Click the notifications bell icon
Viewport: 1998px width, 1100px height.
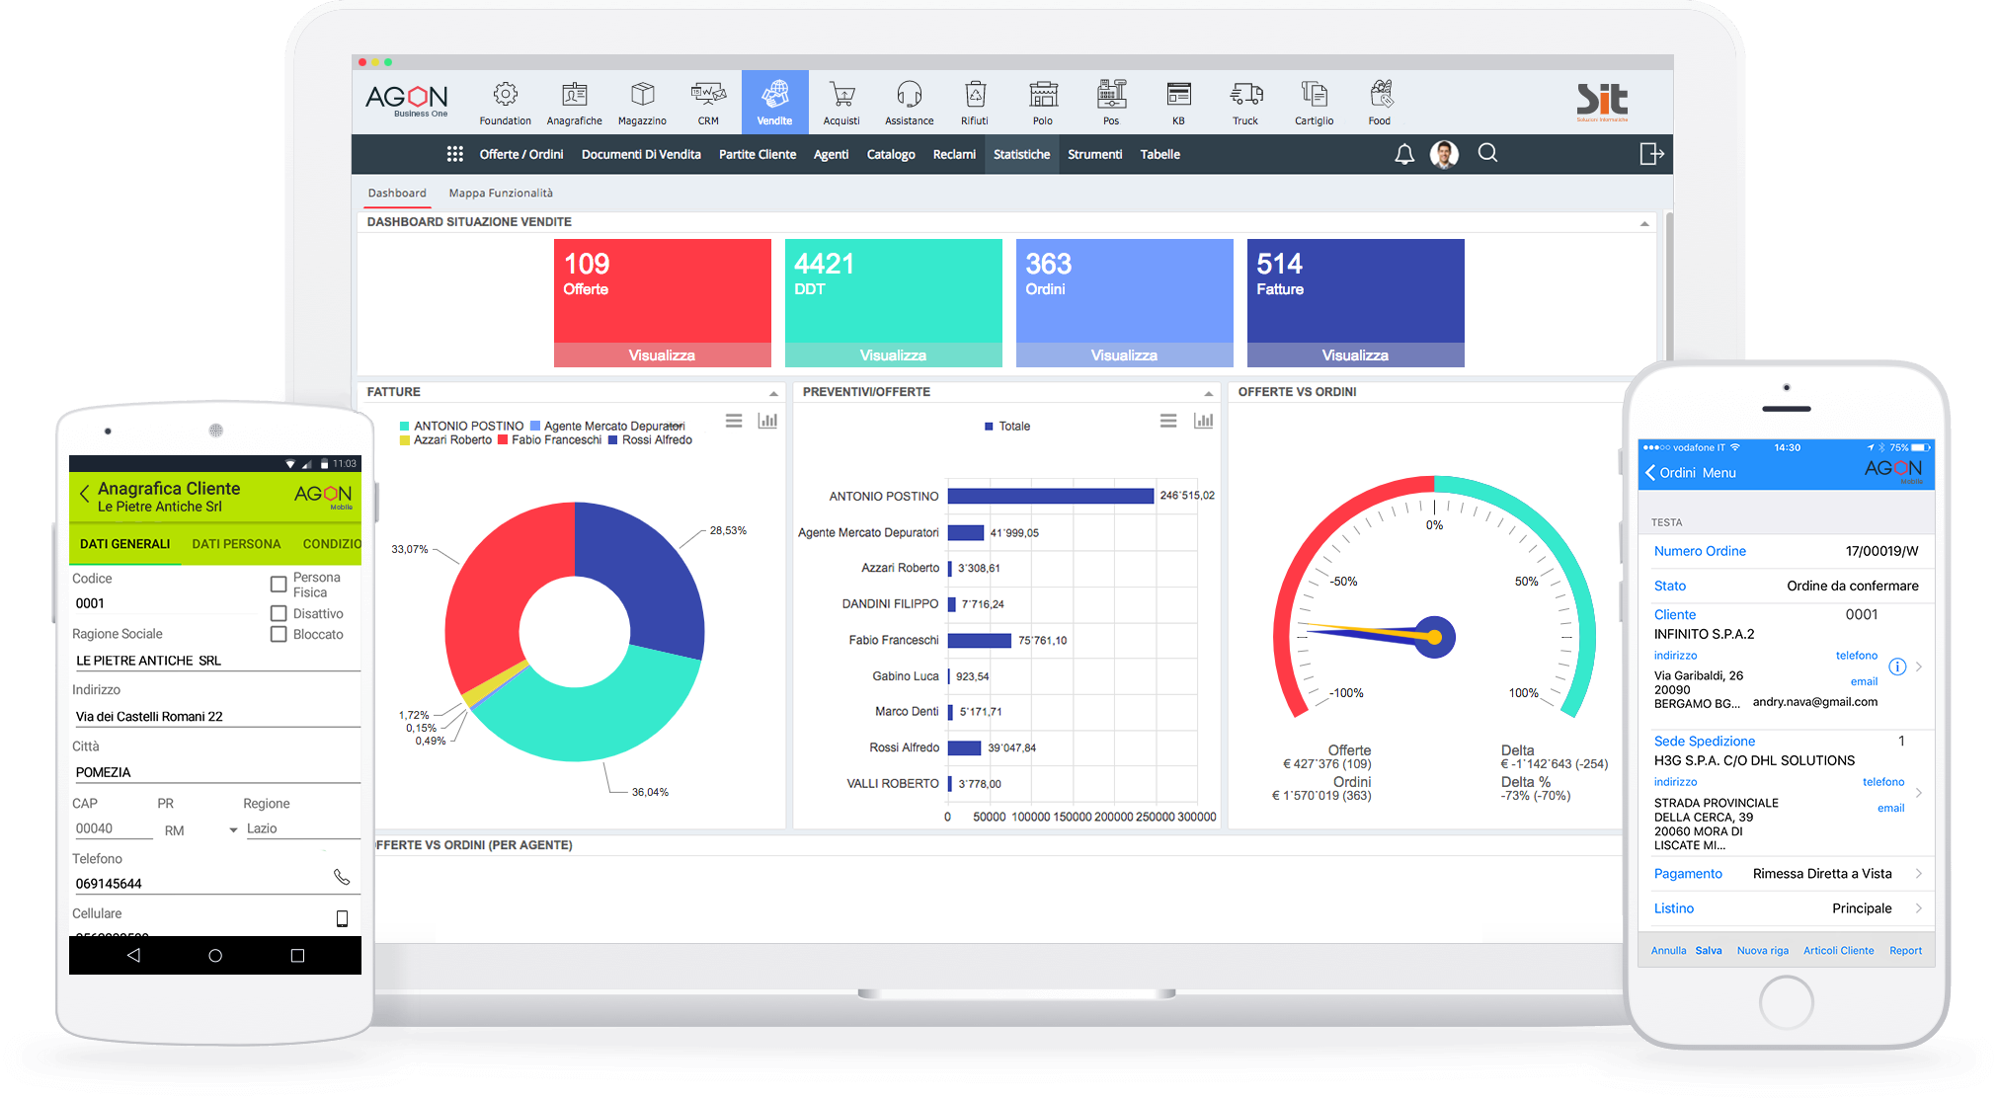(1403, 154)
